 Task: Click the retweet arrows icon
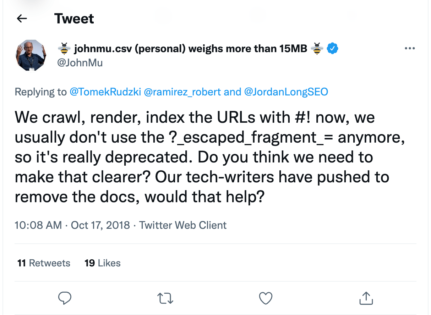tap(165, 299)
